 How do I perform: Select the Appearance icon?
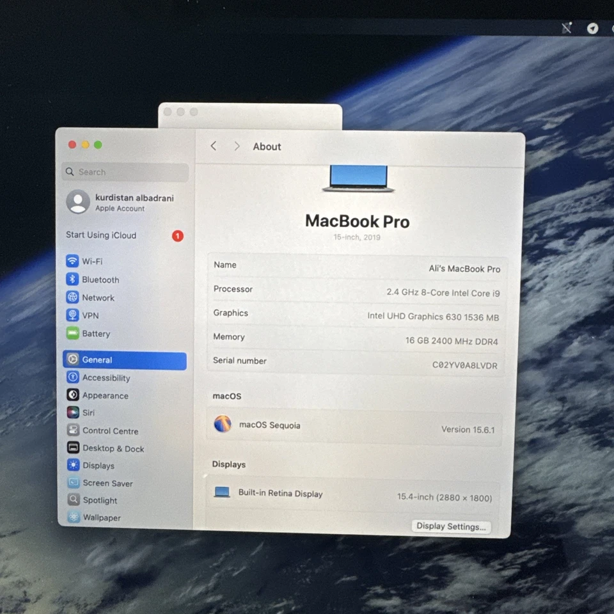(x=73, y=395)
